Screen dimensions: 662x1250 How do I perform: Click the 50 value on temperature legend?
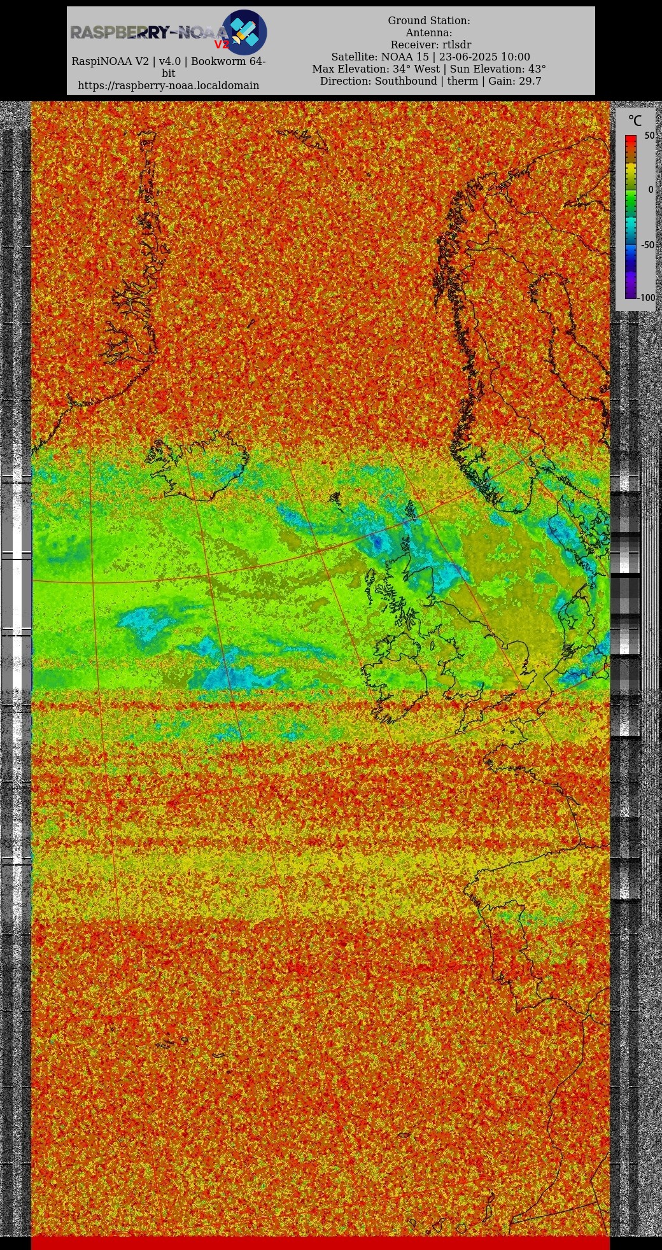click(649, 136)
